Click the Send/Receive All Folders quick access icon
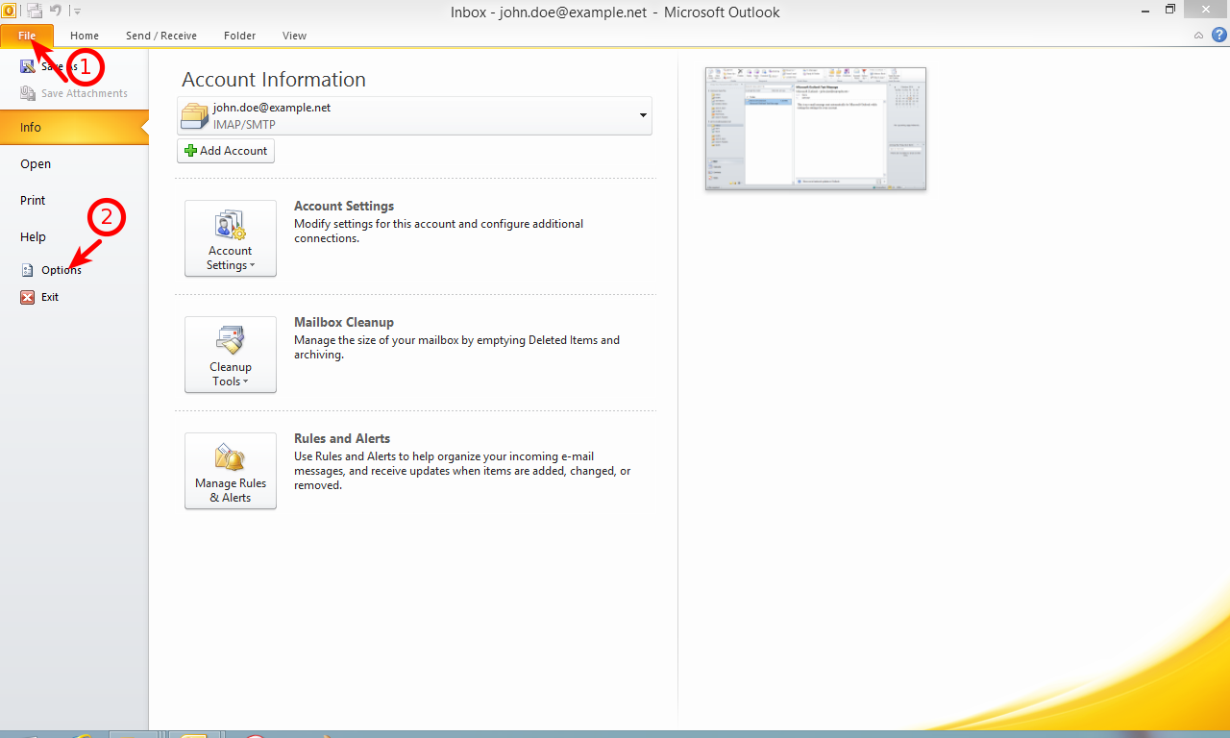 point(35,11)
